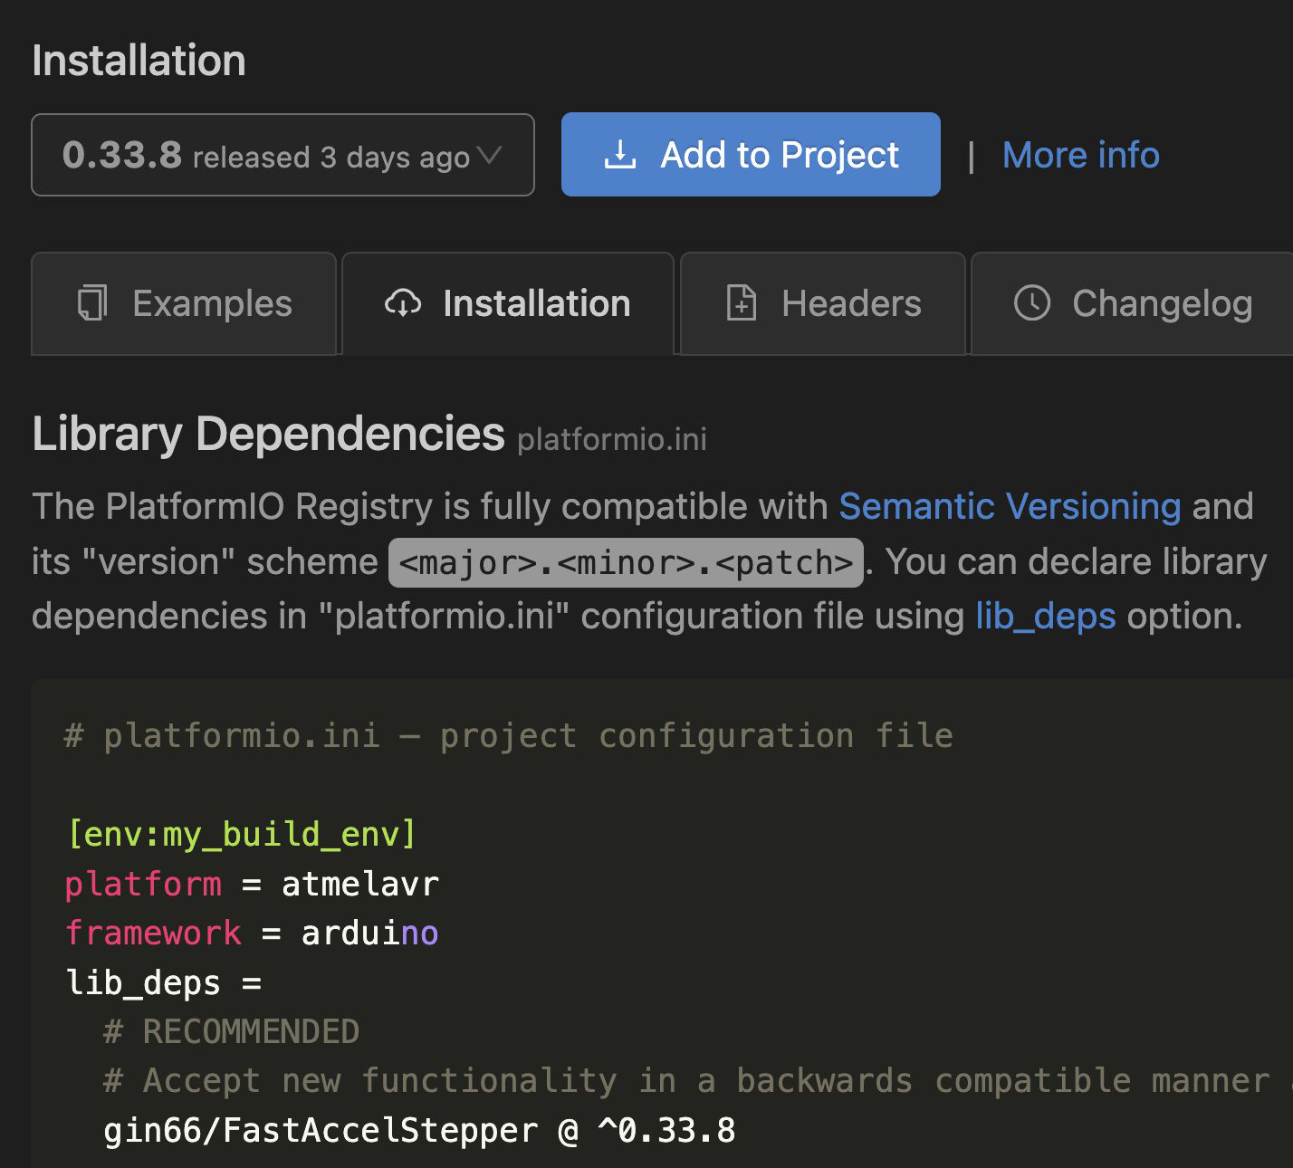Image resolution: width=1293 pixels, height=1168 pixels.
Task: Click the Library Dependencies heading
Action: coord(268,434)
